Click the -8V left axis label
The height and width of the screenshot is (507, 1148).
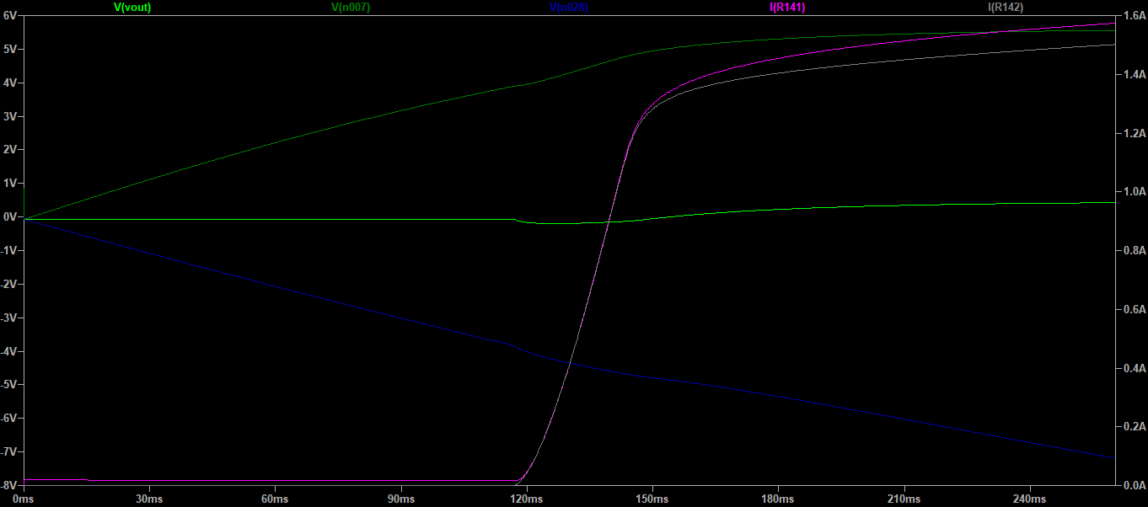pyautogui.click(x=10, y=485)
